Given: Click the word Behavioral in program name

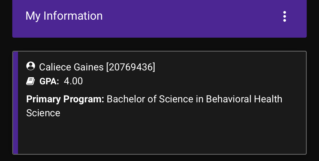Looking at the screenshot, I should pyautogui.click(x=228, y=99).
